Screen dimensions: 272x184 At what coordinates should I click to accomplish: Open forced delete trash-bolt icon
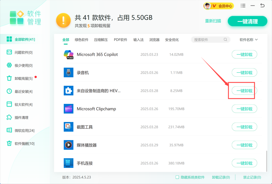point(9,143)
